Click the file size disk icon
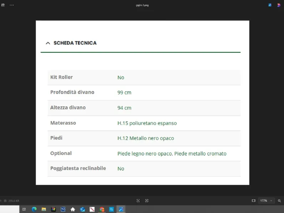Screen dimensions: 284x213 [5, 201]
